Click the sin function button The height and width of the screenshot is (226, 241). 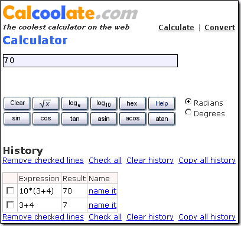coord(17,119)
